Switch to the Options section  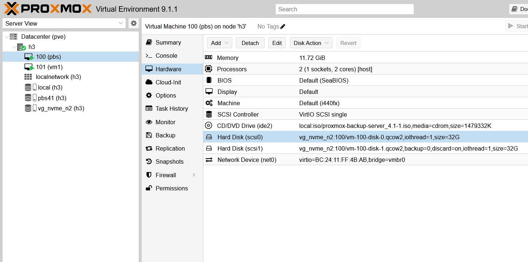pyautogui.click(x=172, y=95)
